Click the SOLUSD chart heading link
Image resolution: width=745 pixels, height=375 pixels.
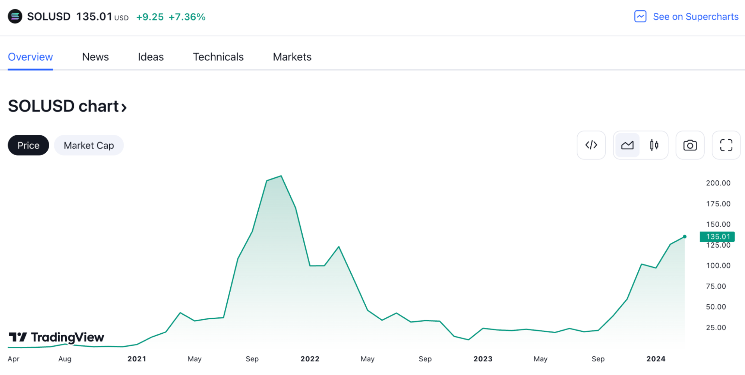coord(63,107)
